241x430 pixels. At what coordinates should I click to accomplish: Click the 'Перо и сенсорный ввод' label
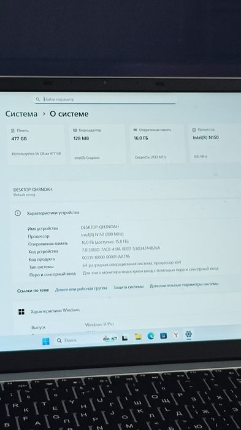pyautogui.click(x=52, y=274)
